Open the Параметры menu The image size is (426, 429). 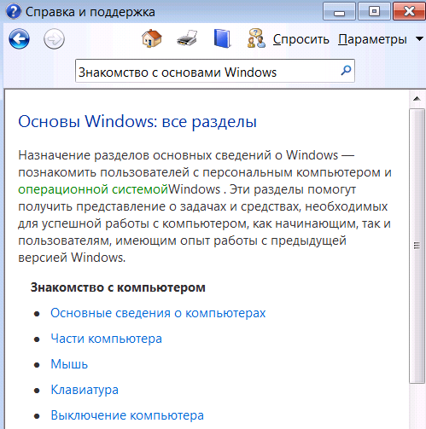372,39
